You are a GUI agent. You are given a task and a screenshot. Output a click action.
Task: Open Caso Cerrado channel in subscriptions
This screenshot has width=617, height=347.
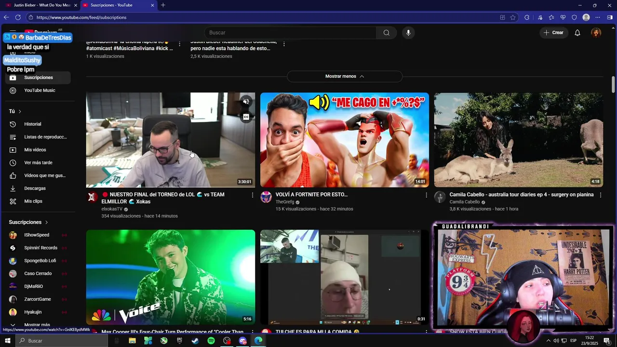[x=38, y=274]
